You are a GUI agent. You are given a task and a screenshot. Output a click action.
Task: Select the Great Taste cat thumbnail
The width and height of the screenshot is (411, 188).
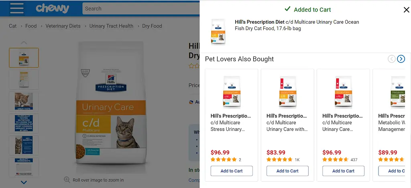(x=24, y=101)
